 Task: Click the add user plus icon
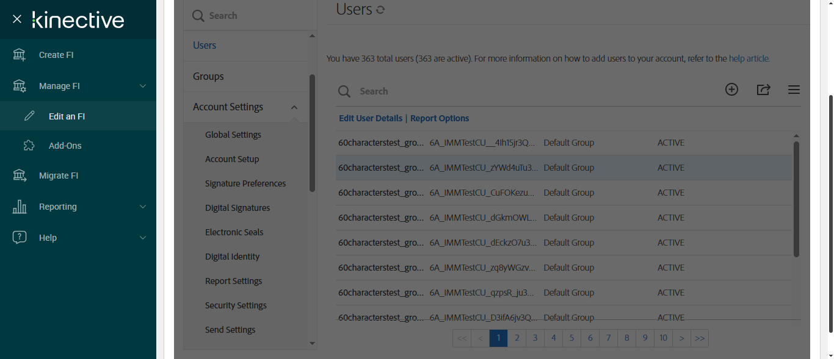731,90
